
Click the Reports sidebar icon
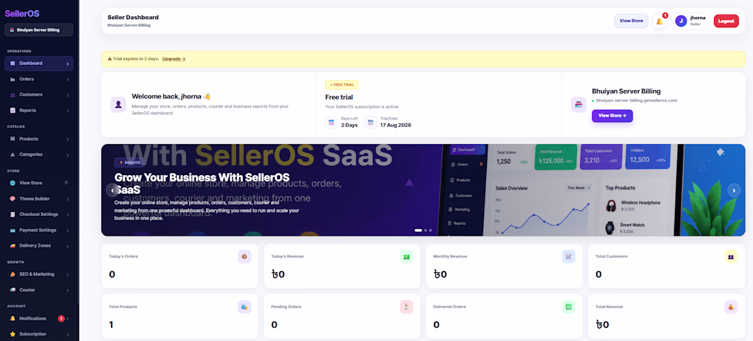12,110
